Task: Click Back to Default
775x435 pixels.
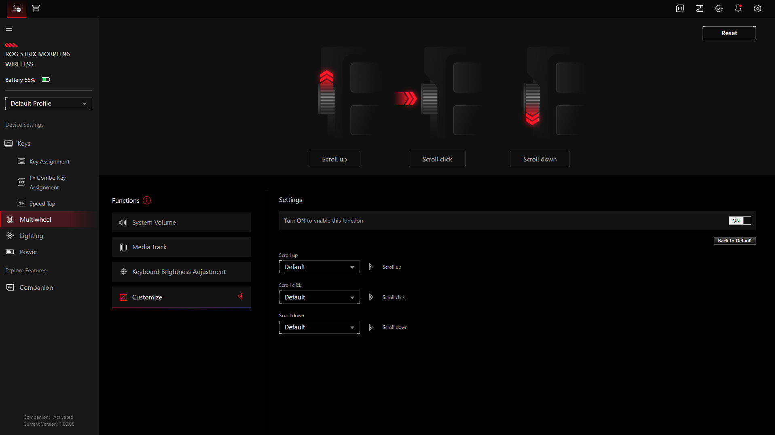Action: [x=735, y=240]
